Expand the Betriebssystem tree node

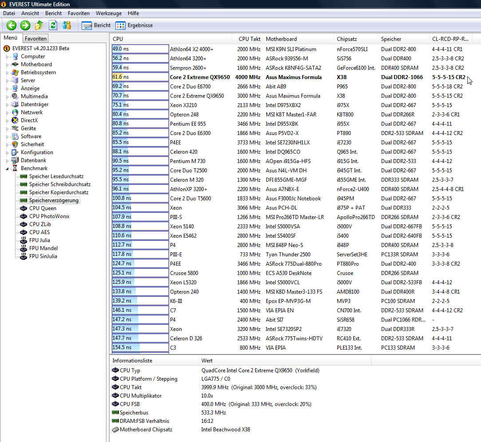click(x=8, y=73)
